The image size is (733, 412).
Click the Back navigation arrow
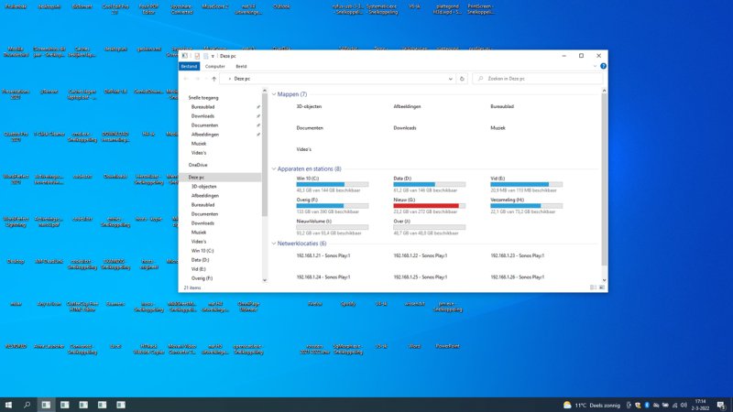(x=186, y=79)
